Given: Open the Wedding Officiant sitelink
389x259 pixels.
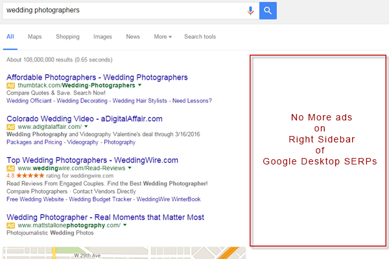Looking at the screenshot, I should 29,101.
